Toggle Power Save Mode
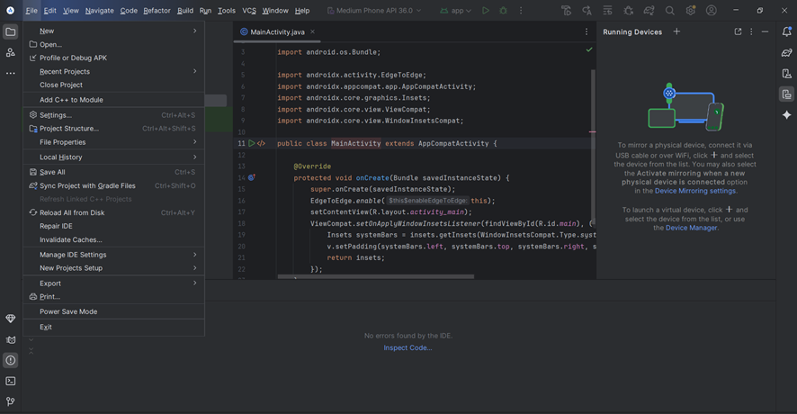Image resolution: width=797 pixels, height=414 pixels. pos(68,311)
